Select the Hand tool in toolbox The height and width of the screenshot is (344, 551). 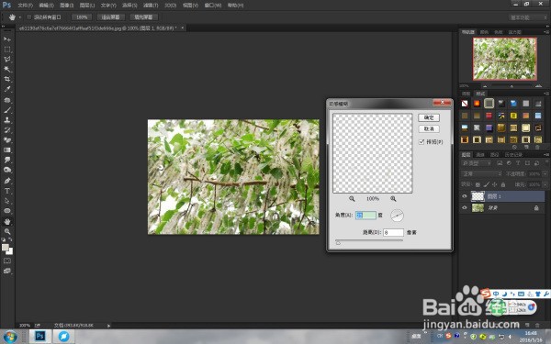tap(7, 221)
